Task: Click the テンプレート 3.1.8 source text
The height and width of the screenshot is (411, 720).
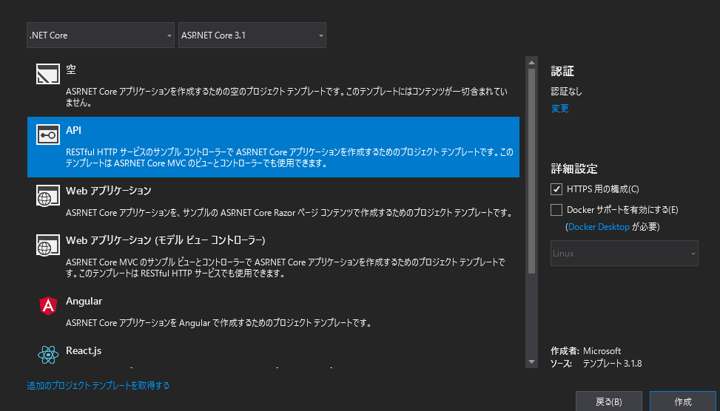Action: tap(612, 364)
